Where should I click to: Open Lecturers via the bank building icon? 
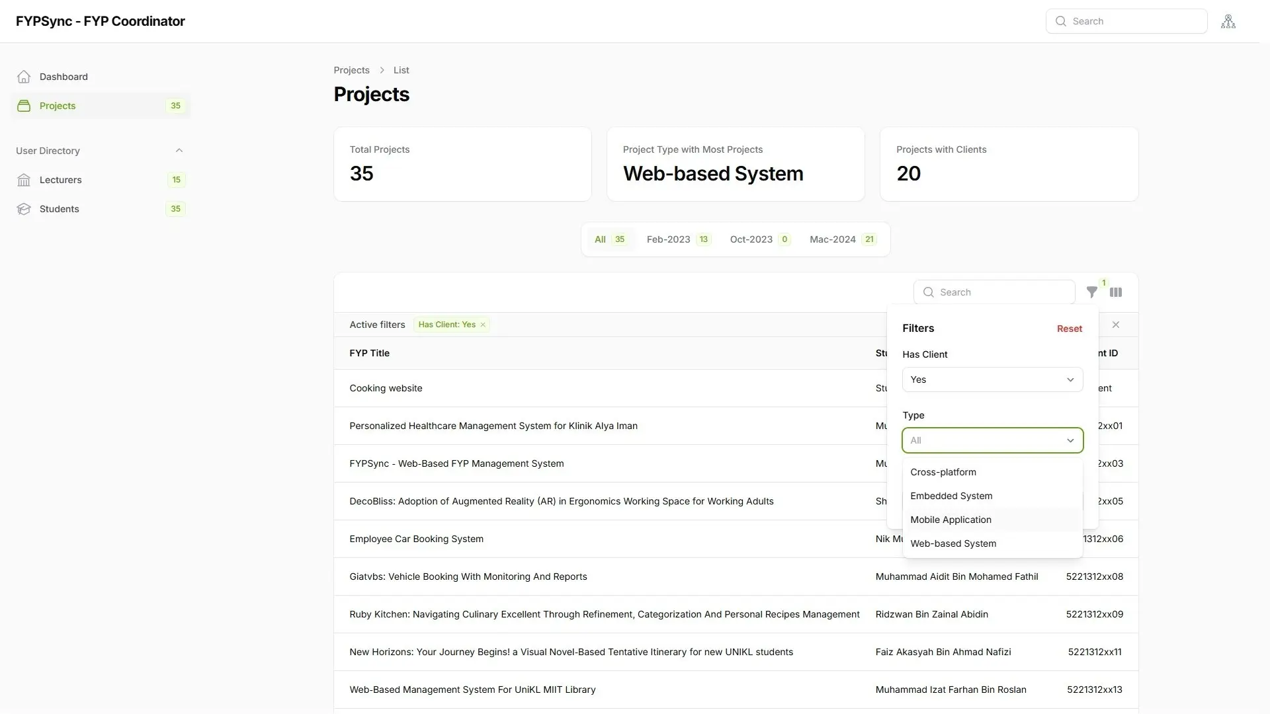(x=24, y=179)
